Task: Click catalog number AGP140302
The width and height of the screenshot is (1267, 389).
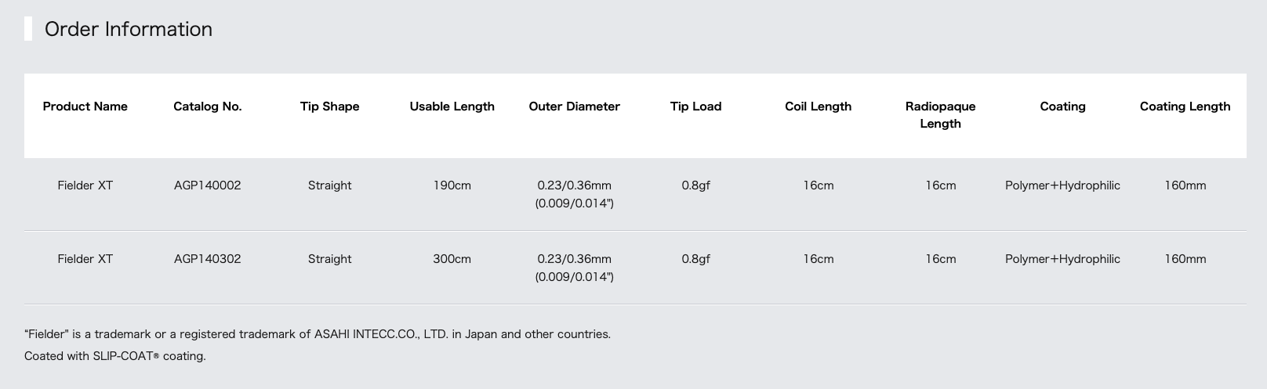Action: [x=207, y=259]
